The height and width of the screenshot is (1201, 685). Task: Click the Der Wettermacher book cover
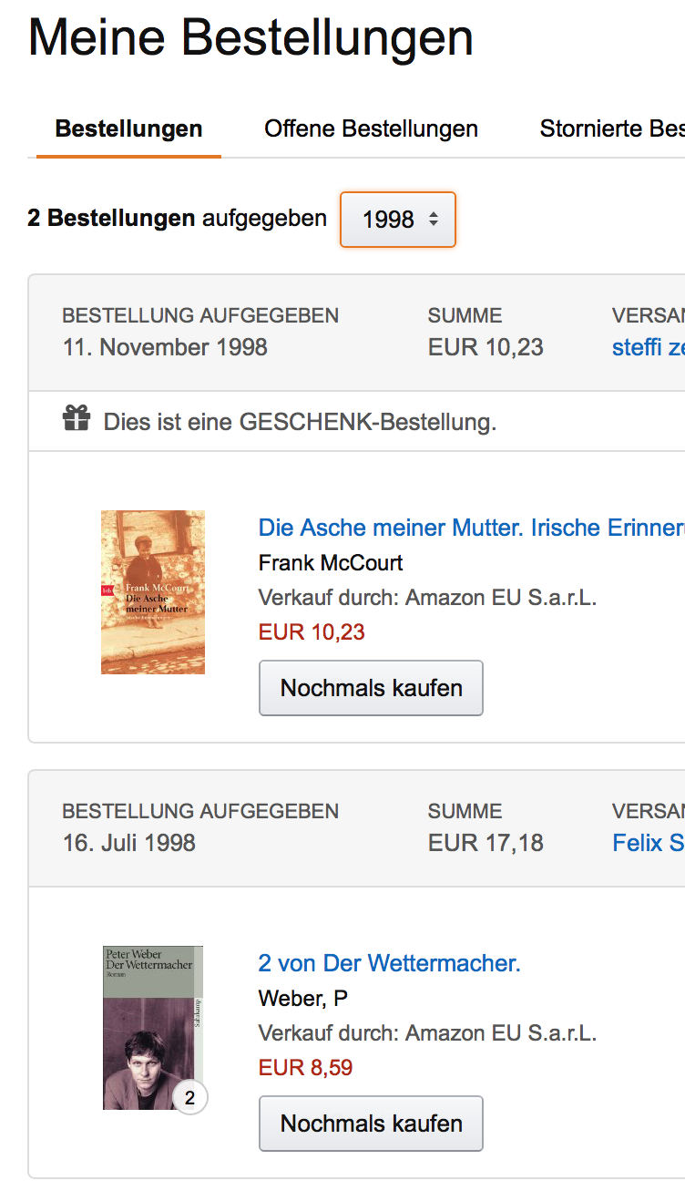(x=152, y=1027)
